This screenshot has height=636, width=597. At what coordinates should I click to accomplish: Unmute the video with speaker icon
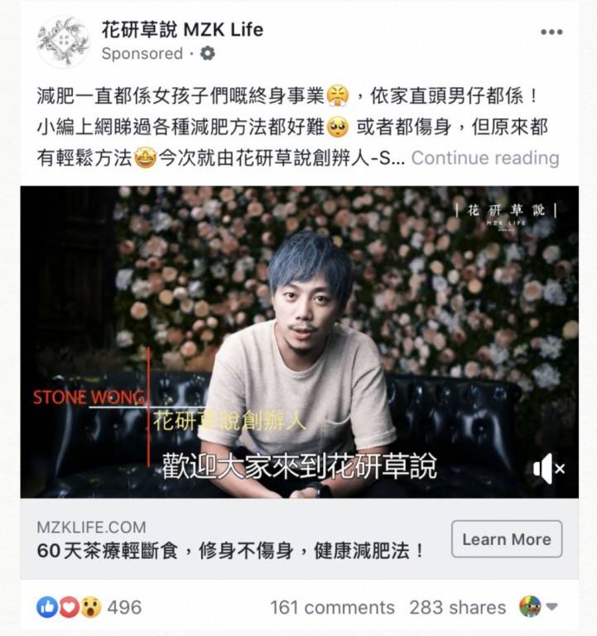(549, 469)
